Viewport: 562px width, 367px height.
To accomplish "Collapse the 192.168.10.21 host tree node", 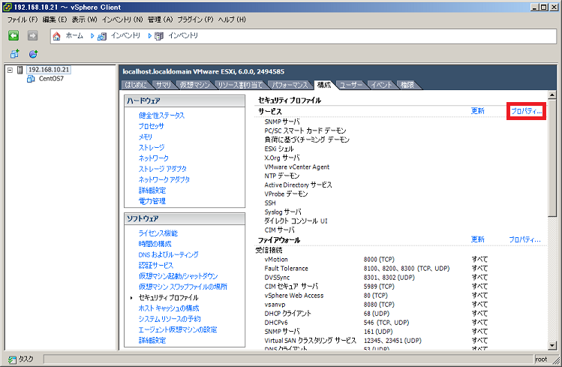I will [10, 70].
